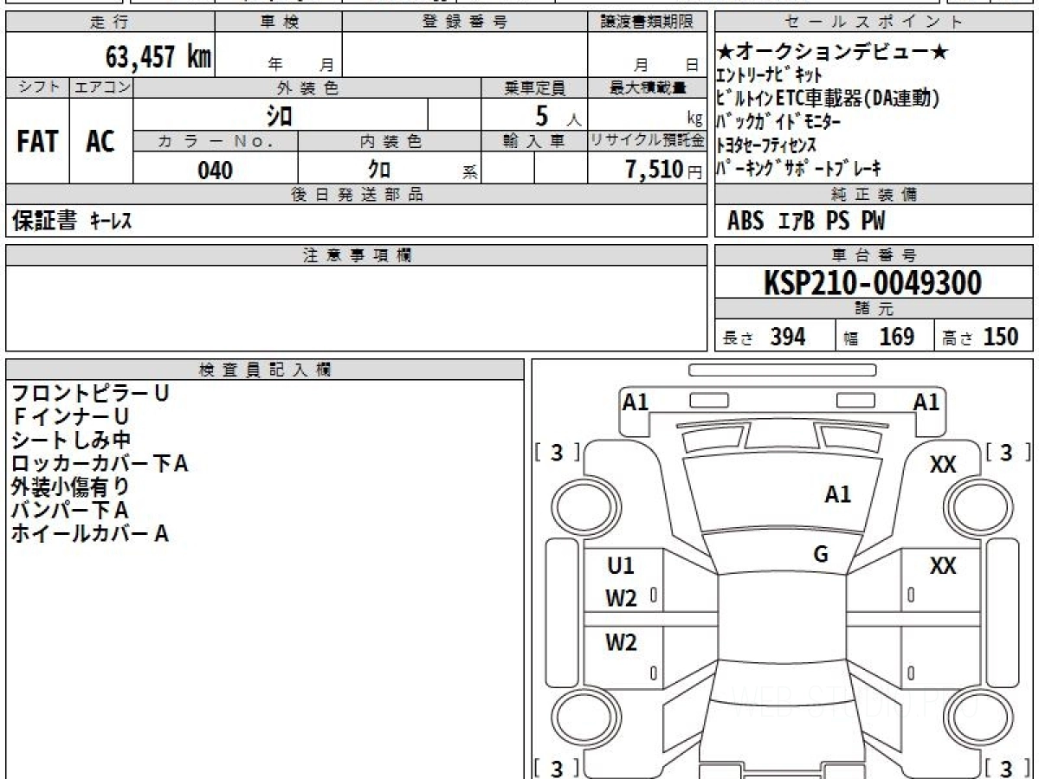1039x779 pixels.
Task: Click the 輸入車 header
Action: pos(535,141)
